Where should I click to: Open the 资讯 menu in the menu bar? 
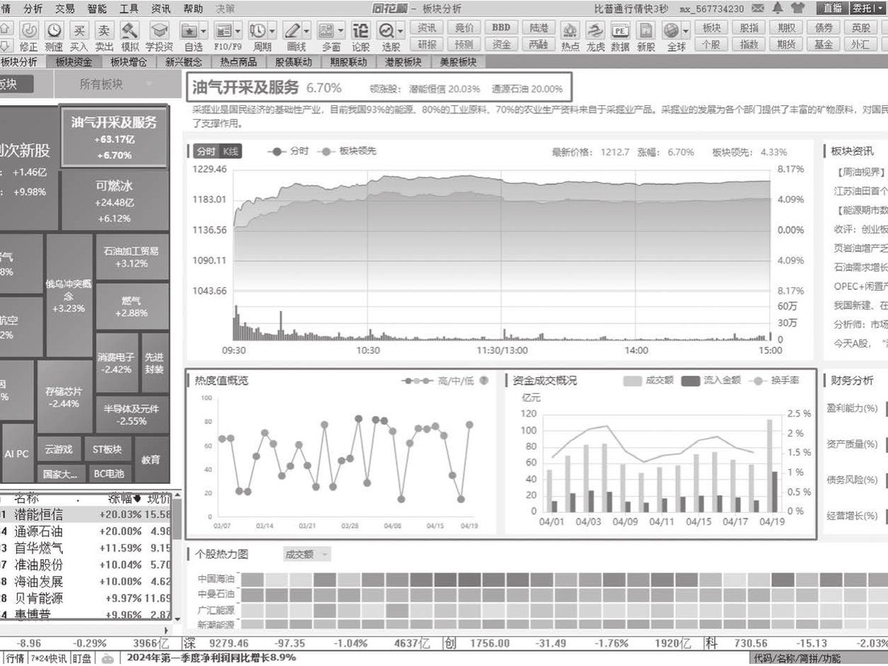(x=160, y=8)
